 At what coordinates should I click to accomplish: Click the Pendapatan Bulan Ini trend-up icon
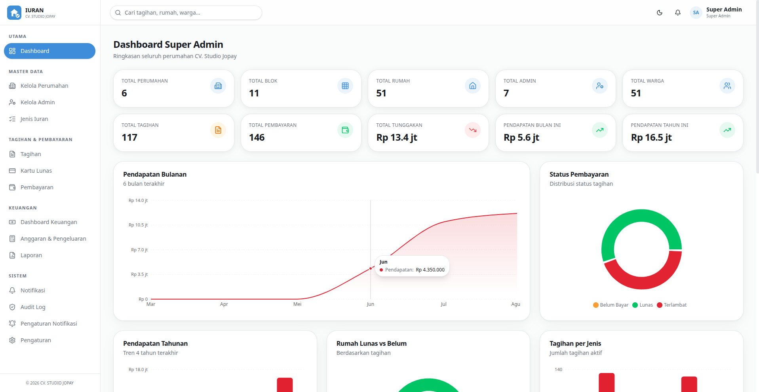tap(600, 130)
